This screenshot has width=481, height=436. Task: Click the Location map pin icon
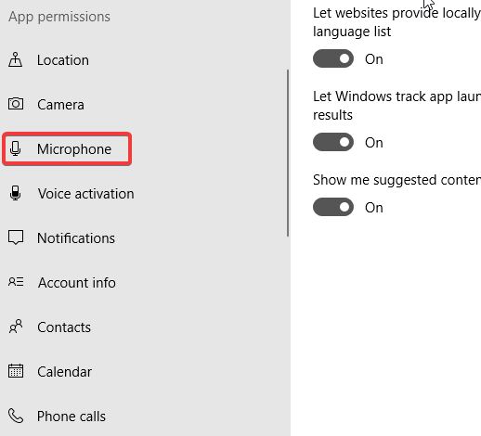pyautogui.click(x=15, y=59)
